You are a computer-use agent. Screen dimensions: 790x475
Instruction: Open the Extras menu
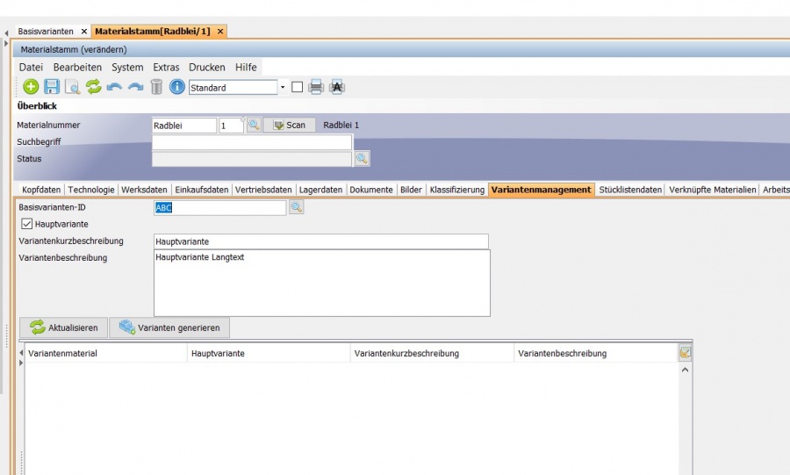pyautogui.click(x=166, y=67)
